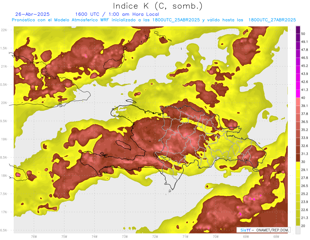The width and height of the screenshot is (310, 240).
Task: Click the "36.5" color scale label
Action: pos(304,122)
